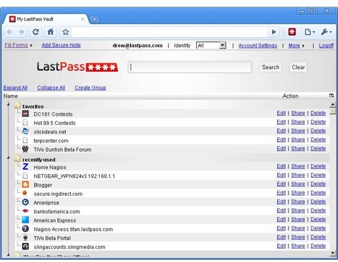Click the Logoff link

(326, 46)
